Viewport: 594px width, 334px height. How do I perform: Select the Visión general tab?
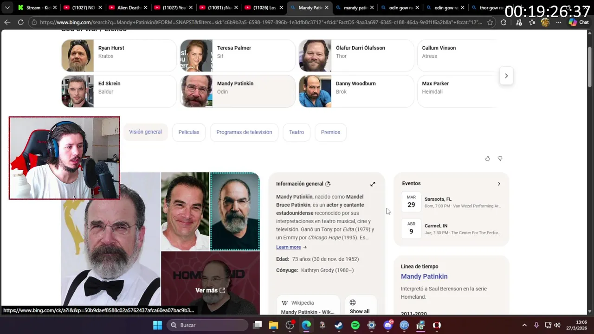click(145, 132)
